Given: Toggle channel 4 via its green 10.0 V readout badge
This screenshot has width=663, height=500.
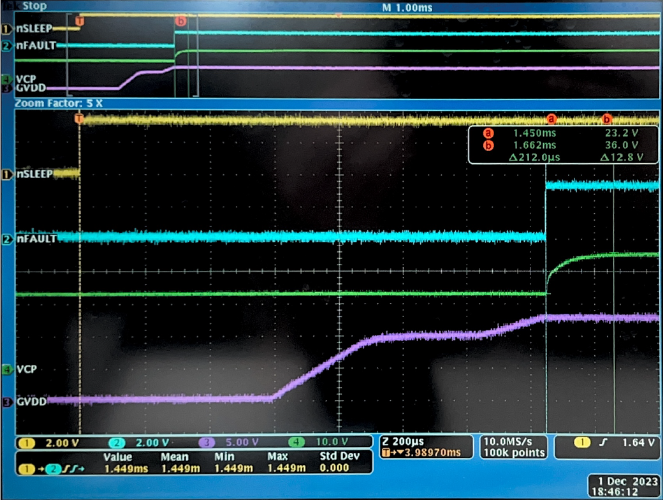Looking at the screenshot, I should pos(318,441).
